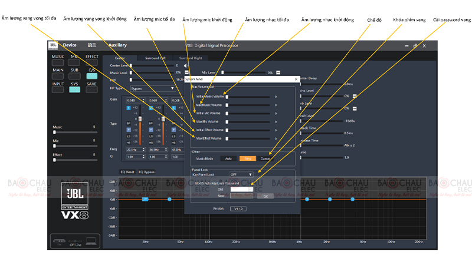Viewport: 472px width, 265px height.
Task: Click the Initial Music Volume slider handle
Action: pos(227,97)
